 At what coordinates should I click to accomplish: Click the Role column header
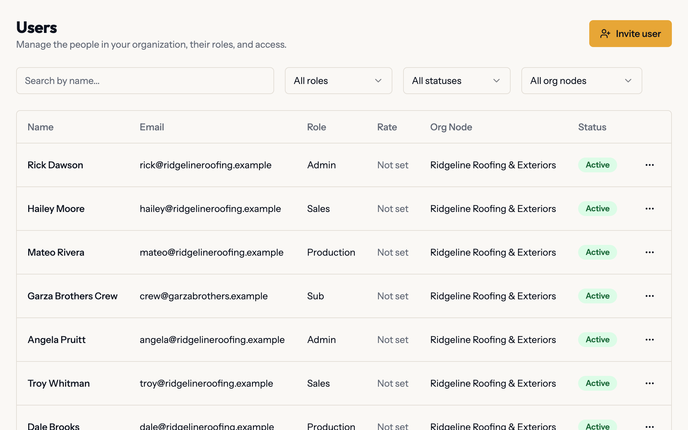point(316,127)
